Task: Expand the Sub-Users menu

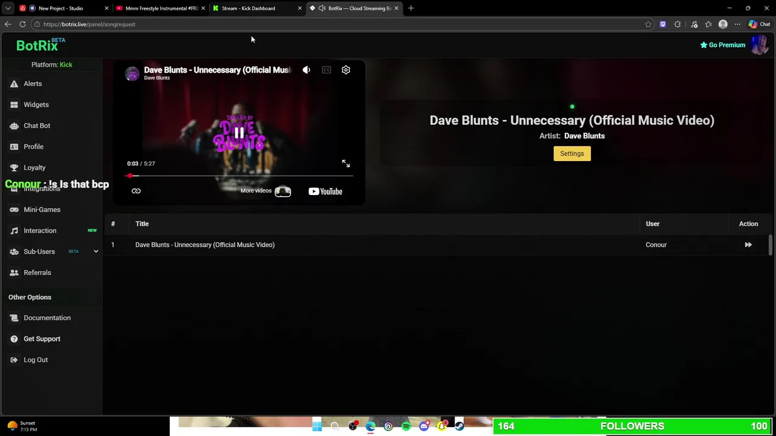Action: pyautogui.click(x=96, y=251)
